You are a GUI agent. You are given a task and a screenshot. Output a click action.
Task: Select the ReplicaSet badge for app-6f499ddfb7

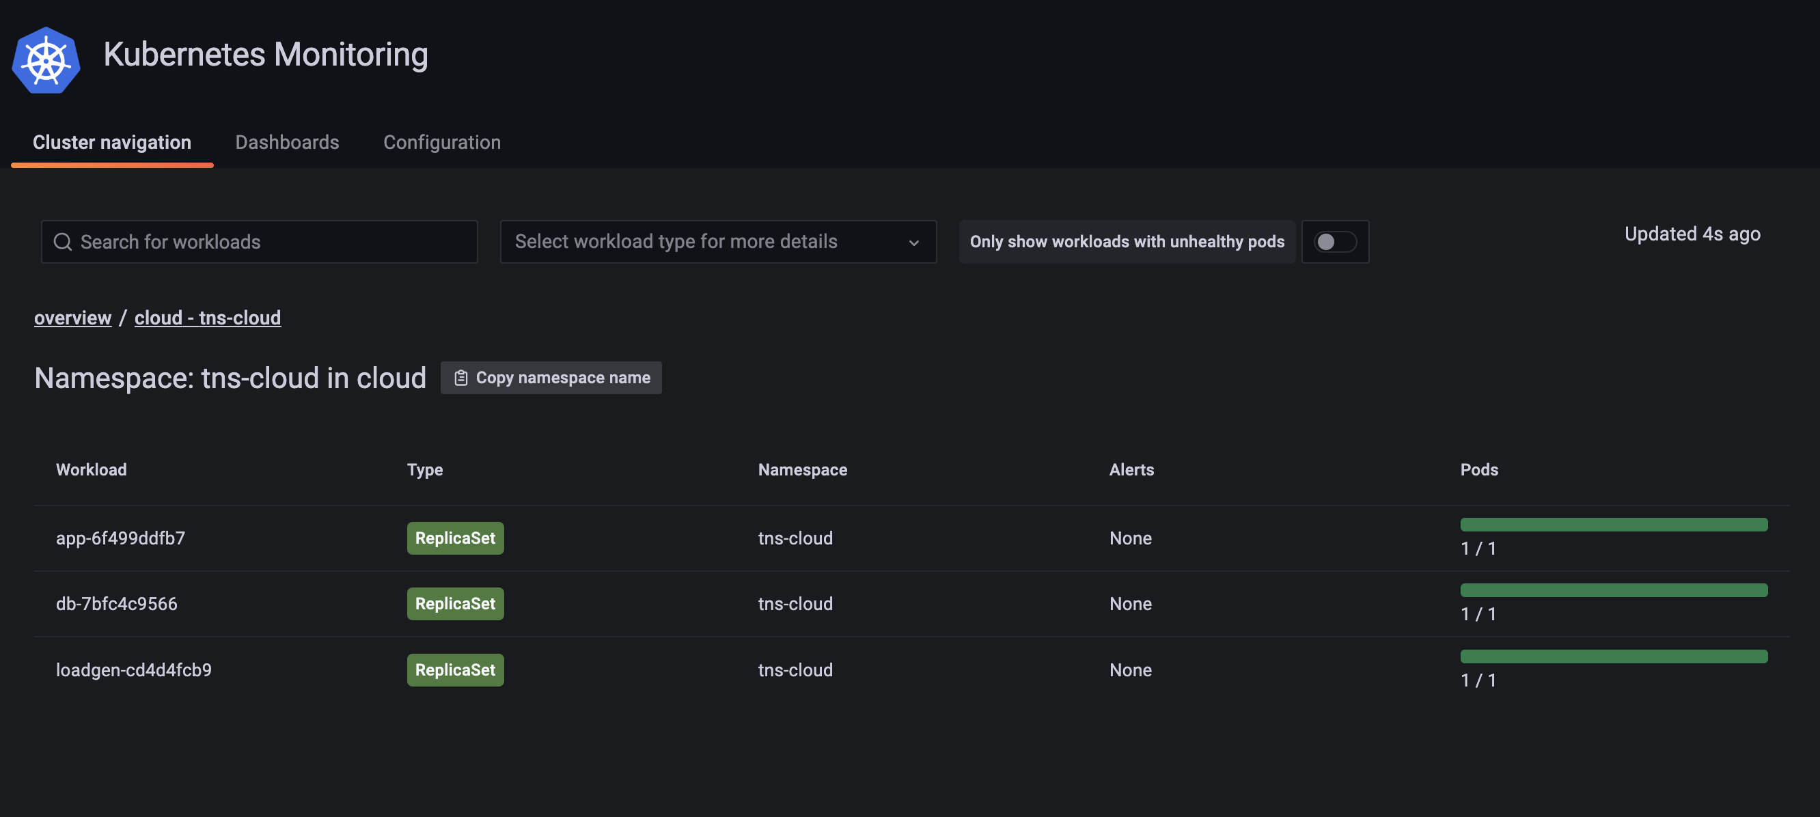tap(454, 537)
